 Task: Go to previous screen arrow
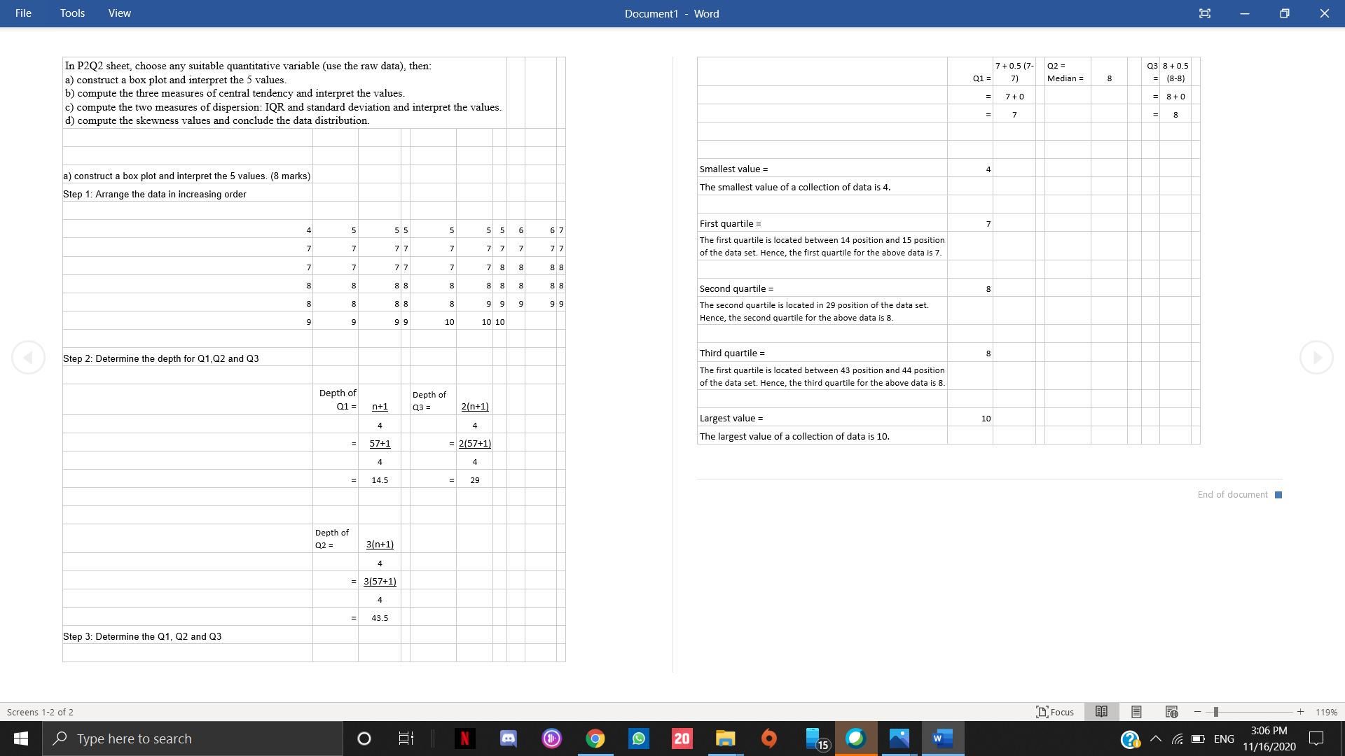click(29, 358)
